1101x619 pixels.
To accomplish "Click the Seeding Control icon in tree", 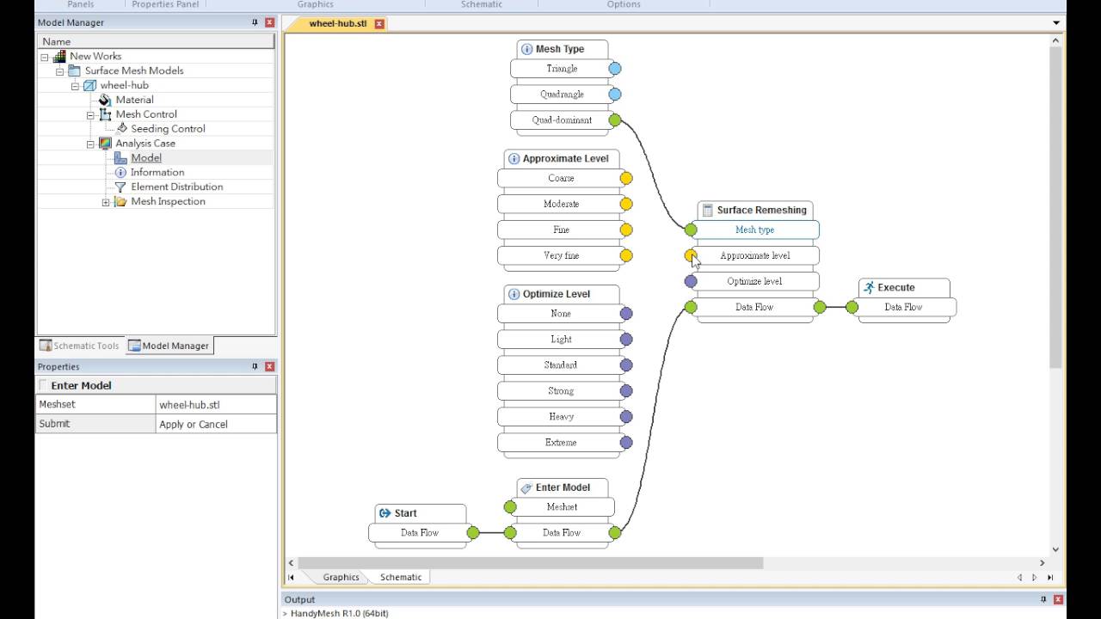I will click(x=121, y=128).
